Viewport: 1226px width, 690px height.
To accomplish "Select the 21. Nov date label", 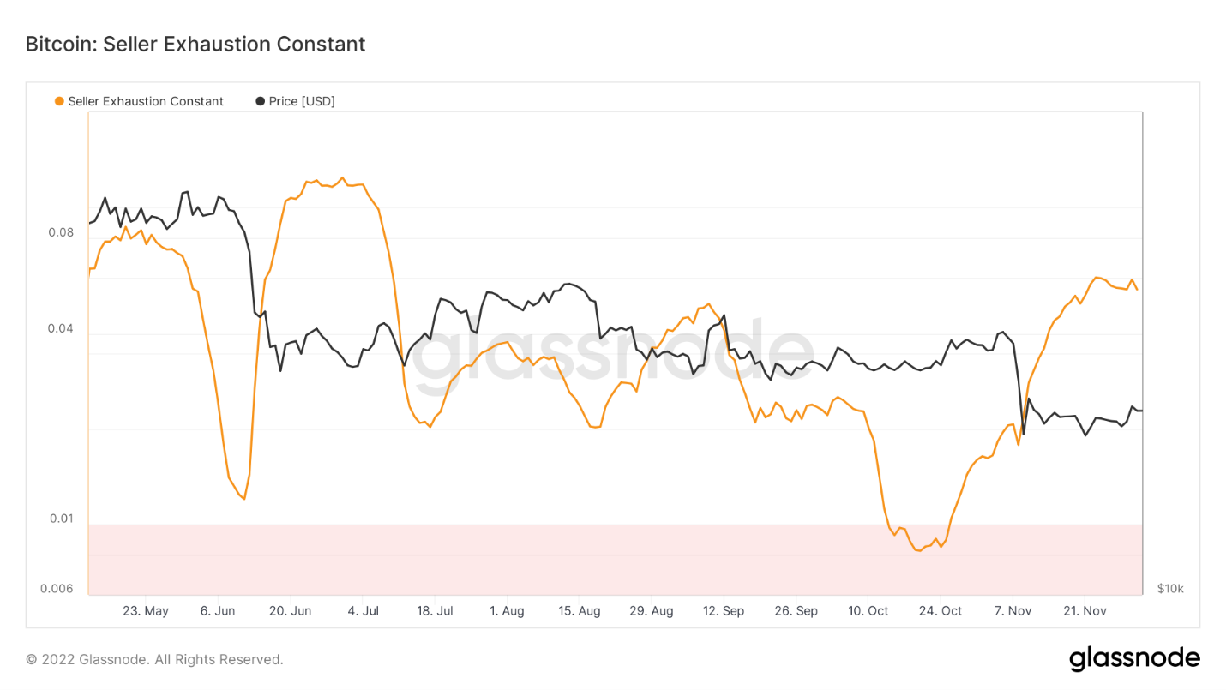I will [1085, 611].
